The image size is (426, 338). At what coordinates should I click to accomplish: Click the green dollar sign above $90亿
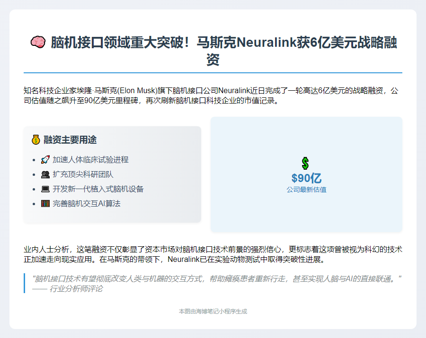[x=306, y=164]
